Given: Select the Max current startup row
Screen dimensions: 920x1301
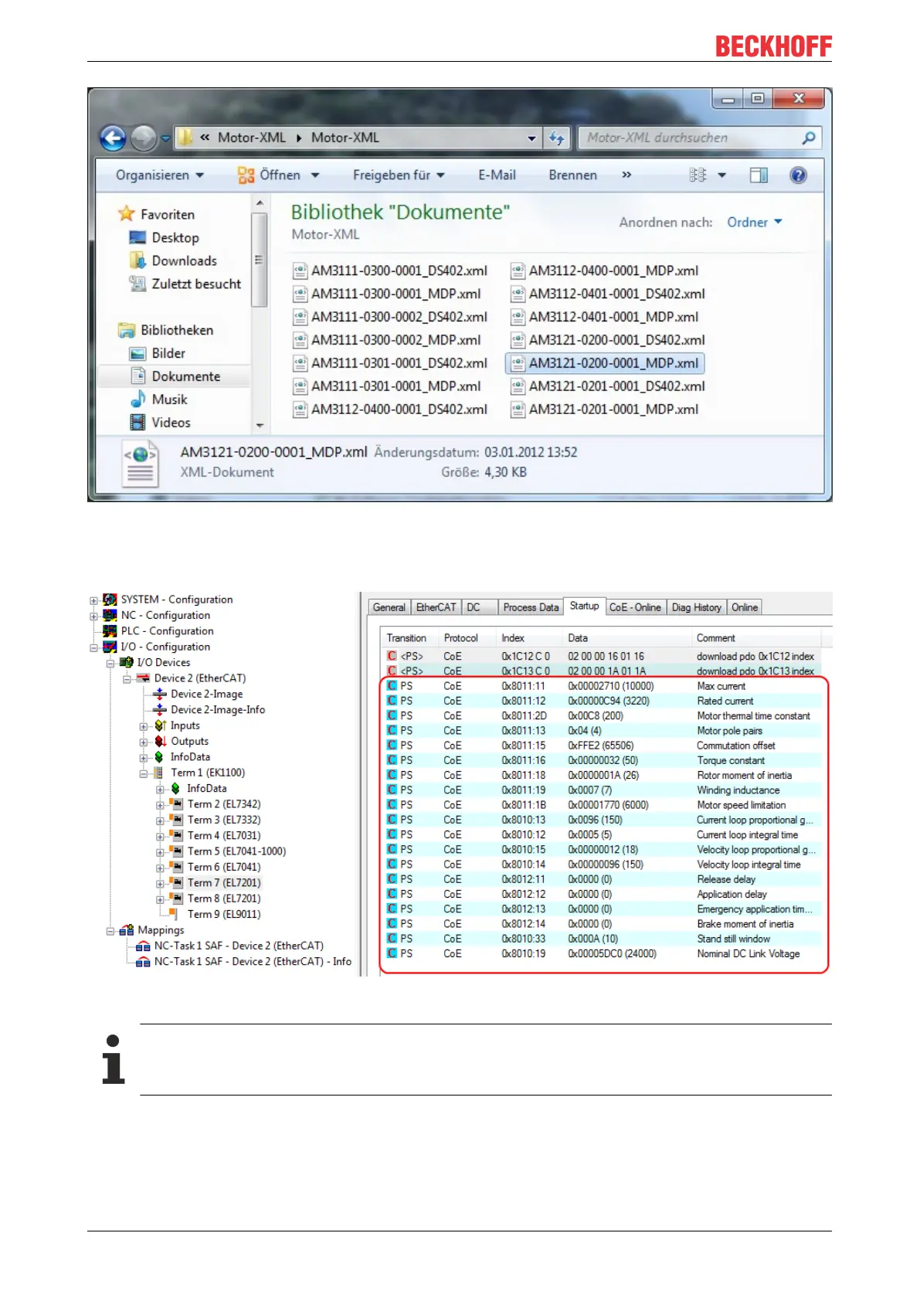Looking at the screenshot, I should click(x=603, y=686).
